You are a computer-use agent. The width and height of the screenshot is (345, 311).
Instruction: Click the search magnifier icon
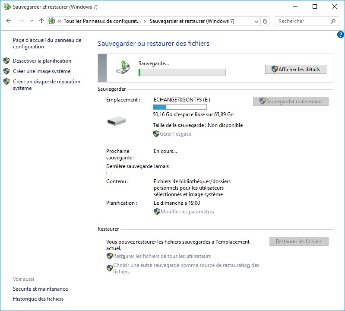[333, 21]
